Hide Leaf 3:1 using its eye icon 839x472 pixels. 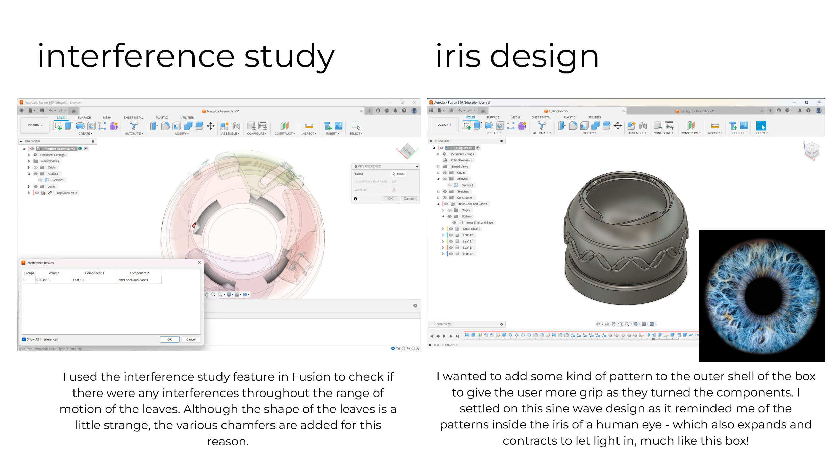pos(451,248)
